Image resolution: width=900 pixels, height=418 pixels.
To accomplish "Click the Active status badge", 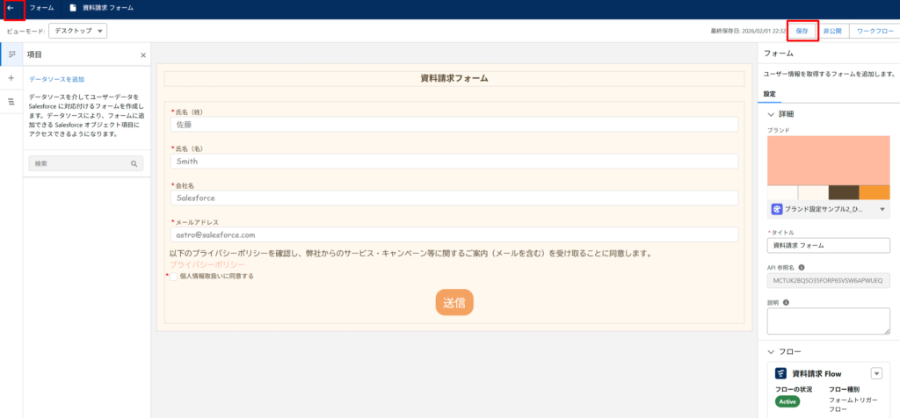I will click(787, 401).
